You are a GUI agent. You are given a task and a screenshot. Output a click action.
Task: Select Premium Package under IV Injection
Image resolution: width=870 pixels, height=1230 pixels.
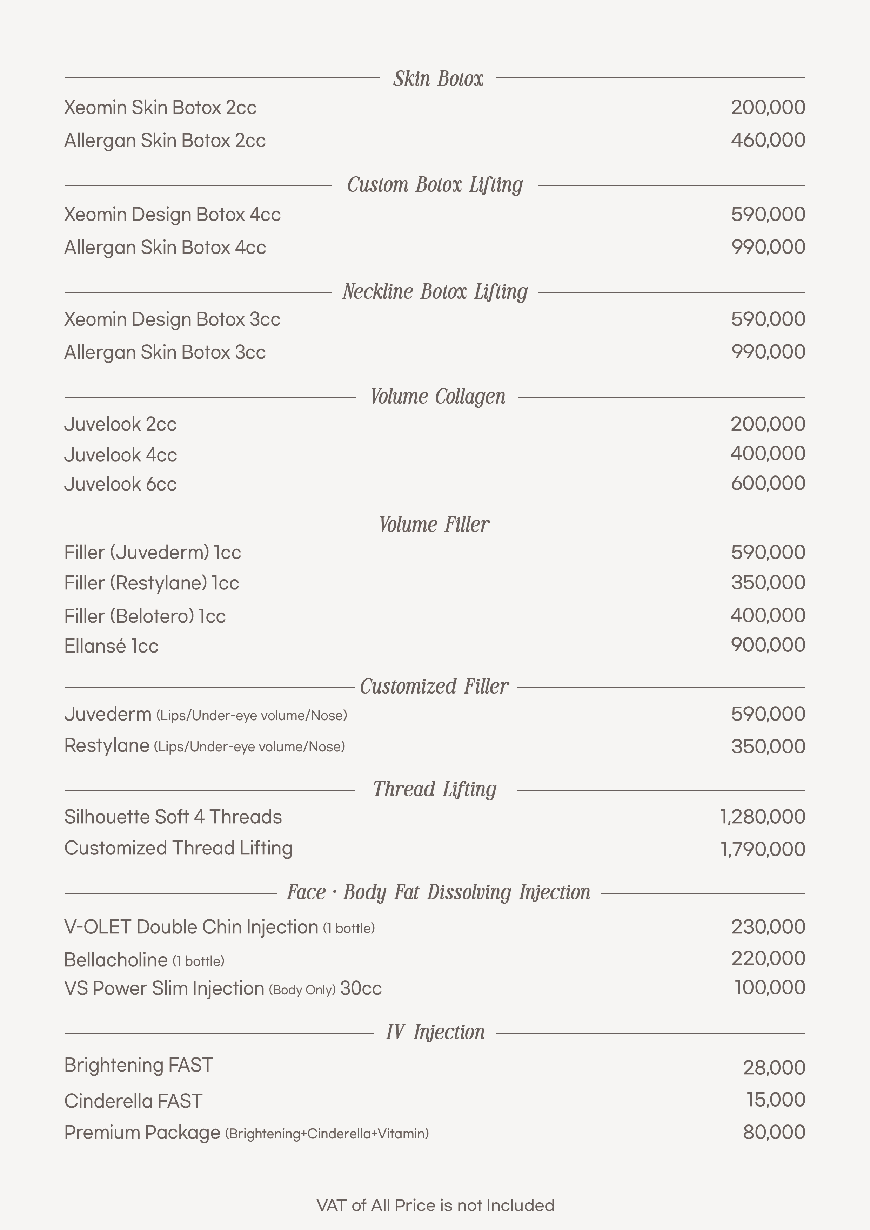pos(246,1133)
